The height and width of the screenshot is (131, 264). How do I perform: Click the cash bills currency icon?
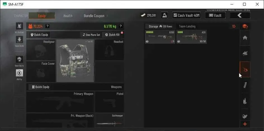point(143,15)
